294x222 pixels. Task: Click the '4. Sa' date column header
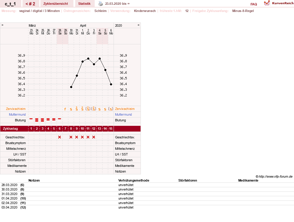100,32
